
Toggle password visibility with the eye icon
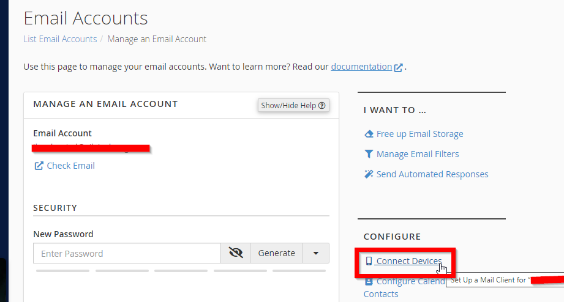point(236,253)
